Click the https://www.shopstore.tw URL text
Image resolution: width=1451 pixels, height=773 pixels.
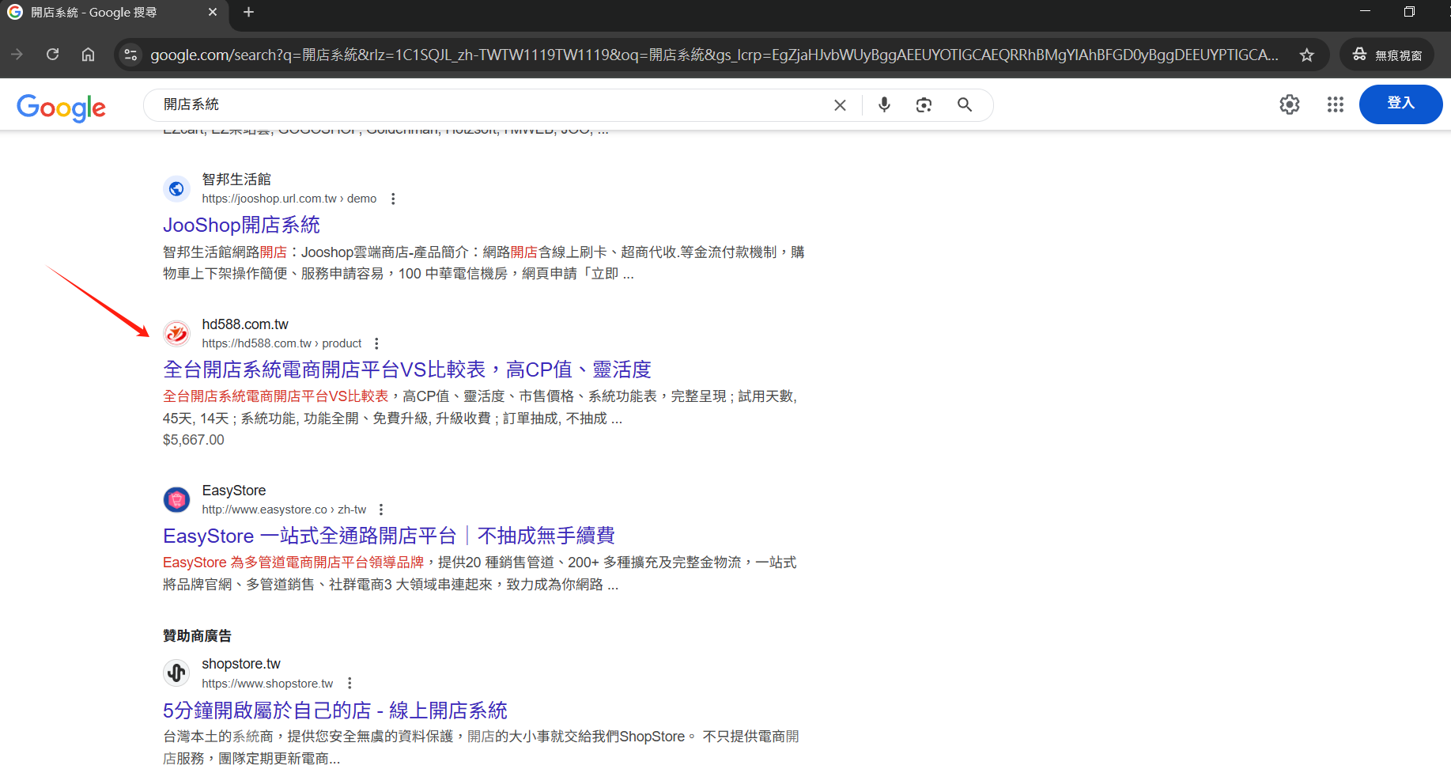[267, 684]
